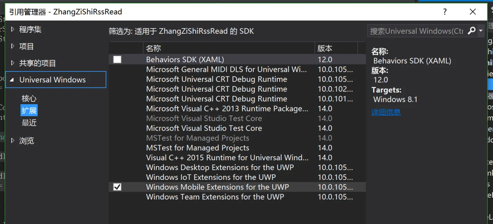
Task: Open the search options dropdown arrow
Action: pyautogui.click(x=481, y=31)
